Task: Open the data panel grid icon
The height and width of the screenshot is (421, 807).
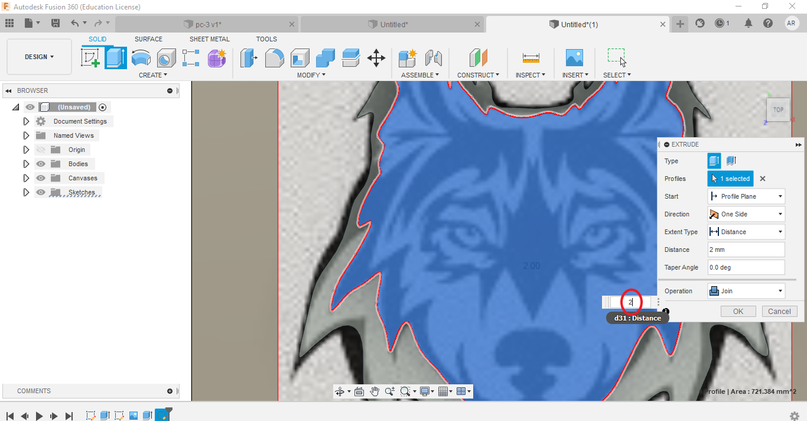Action: coord(9,24)
